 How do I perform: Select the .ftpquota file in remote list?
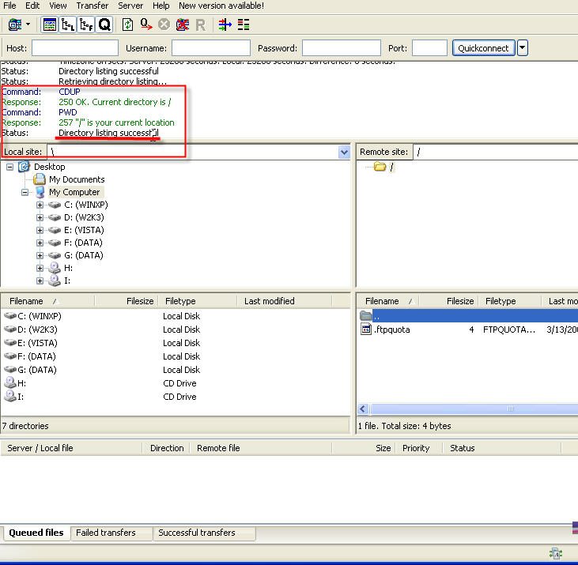[x=392, y=330]
